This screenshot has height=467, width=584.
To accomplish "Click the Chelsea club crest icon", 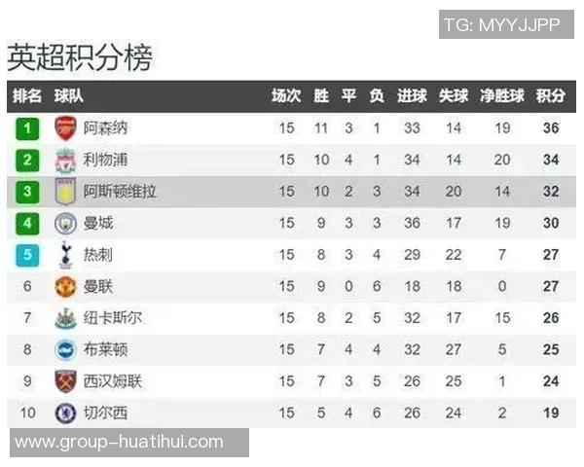I will click(x=65, y=413).
